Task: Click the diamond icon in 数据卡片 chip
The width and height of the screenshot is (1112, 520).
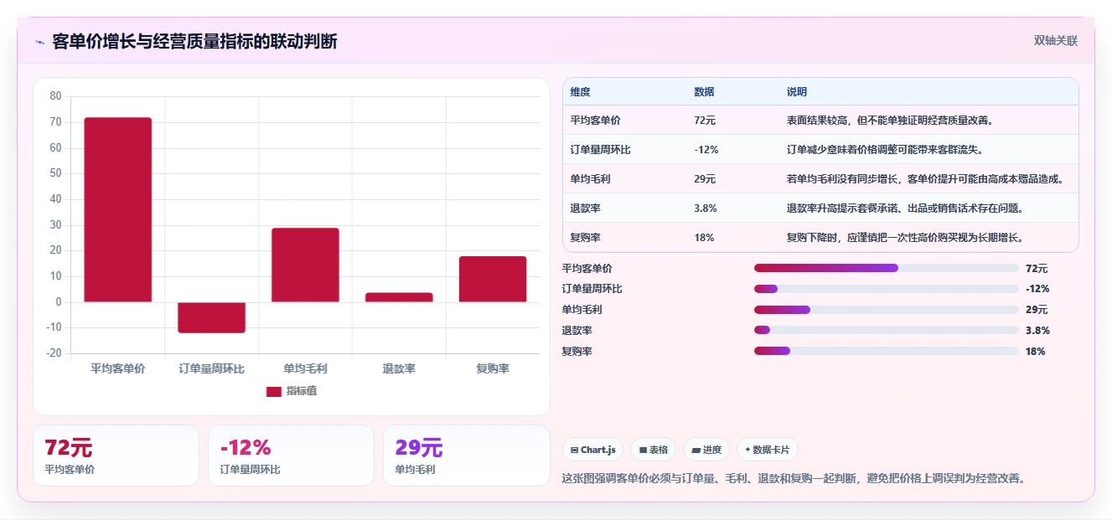Action: [x=747, y=450]
